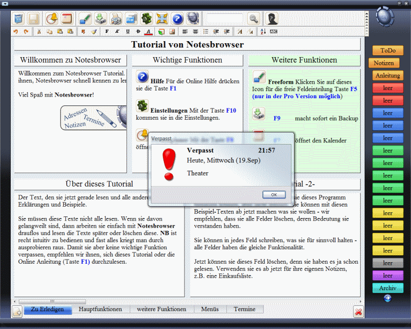Open the Archiv sidebar button
411x329 pixels.
pos(388,288)
